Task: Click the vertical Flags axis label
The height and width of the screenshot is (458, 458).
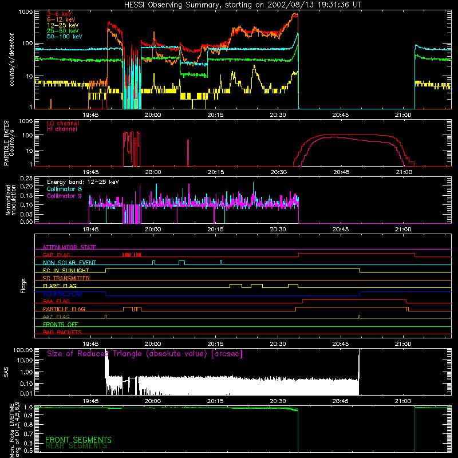Action: 23,286
